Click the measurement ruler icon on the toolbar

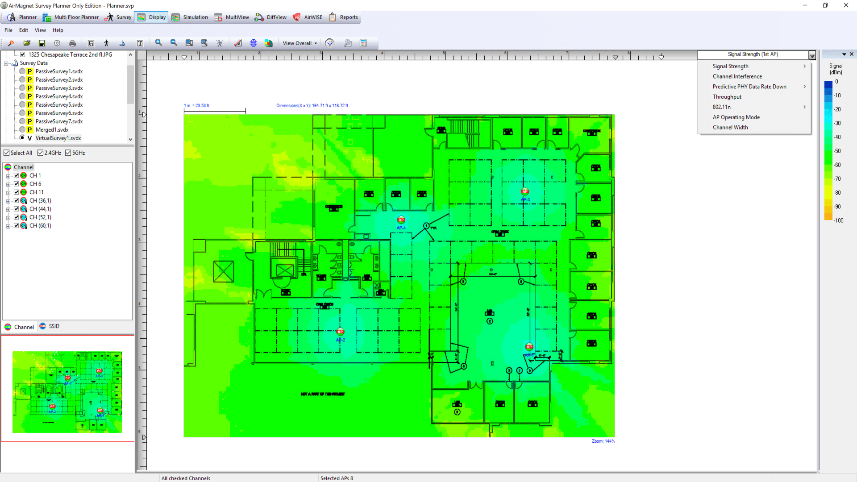coord(238,43)
